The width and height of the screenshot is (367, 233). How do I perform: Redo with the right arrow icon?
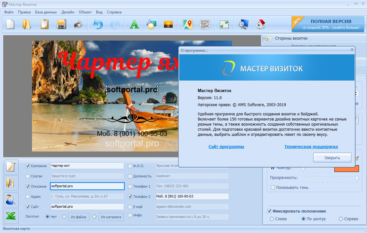(x=115, y=24)
